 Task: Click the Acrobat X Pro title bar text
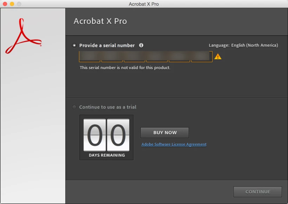[x=144, y=4]
